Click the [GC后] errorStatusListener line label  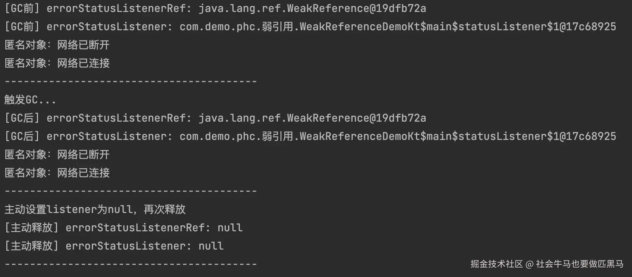click(88, 136)
